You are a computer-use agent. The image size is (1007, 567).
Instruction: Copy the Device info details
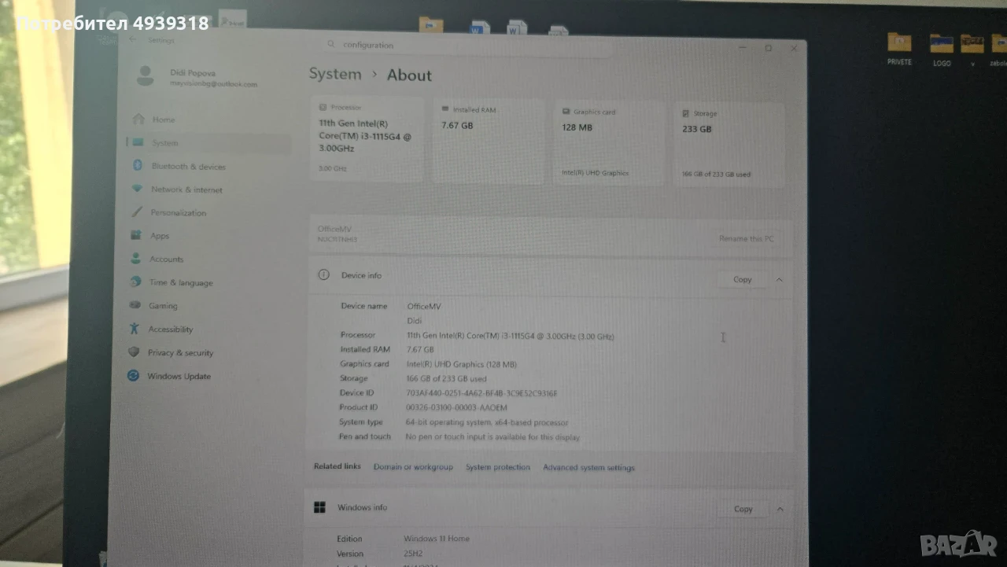[742, 279]
